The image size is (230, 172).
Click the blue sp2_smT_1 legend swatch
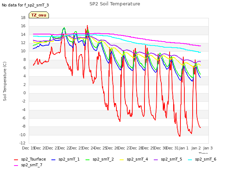(x=54, y=159)
